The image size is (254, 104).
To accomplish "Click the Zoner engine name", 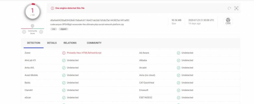I will [x=27, y=53].
